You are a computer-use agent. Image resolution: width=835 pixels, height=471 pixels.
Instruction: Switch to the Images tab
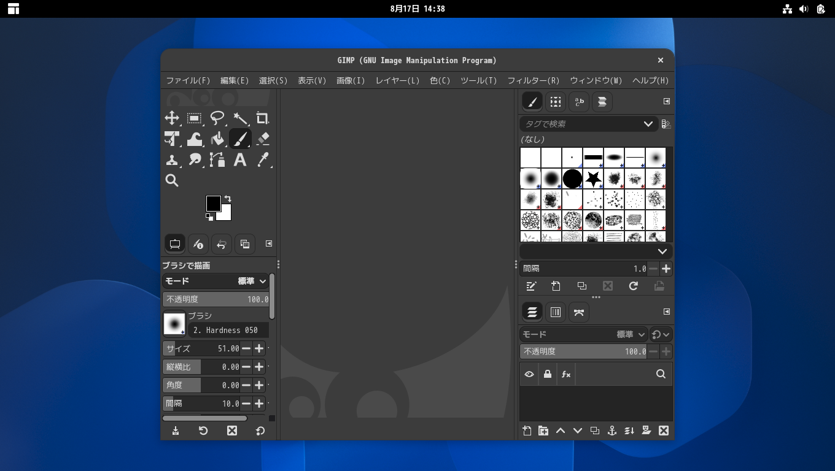(245, 244)
